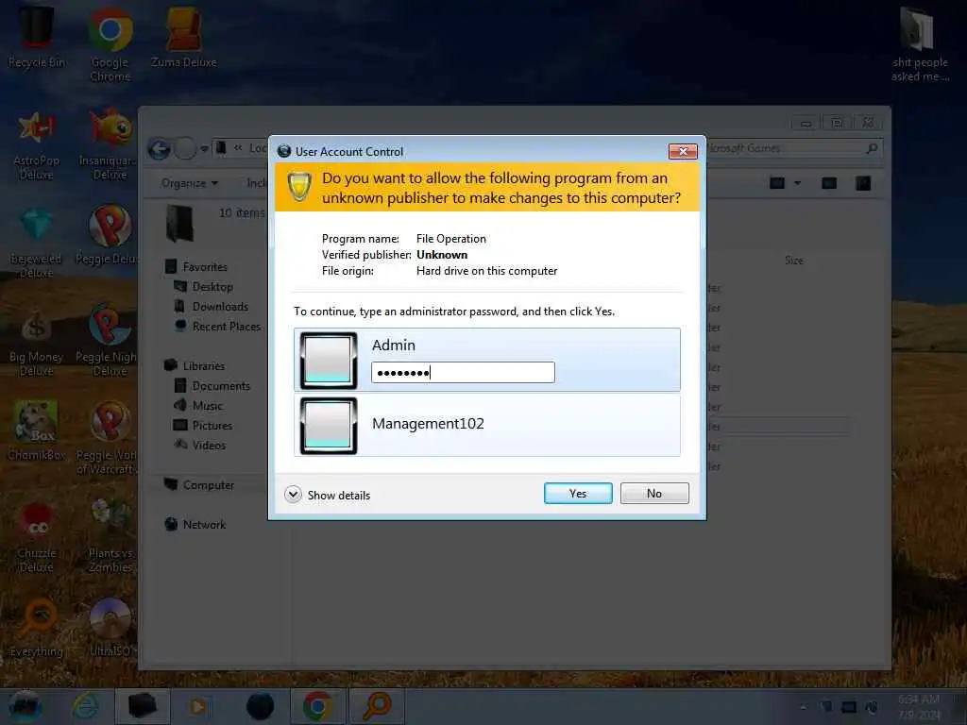The width and height of the screenshot is (967, 725).
Task: Select Documents library in sidebar
Action: [x=212, y=386]
